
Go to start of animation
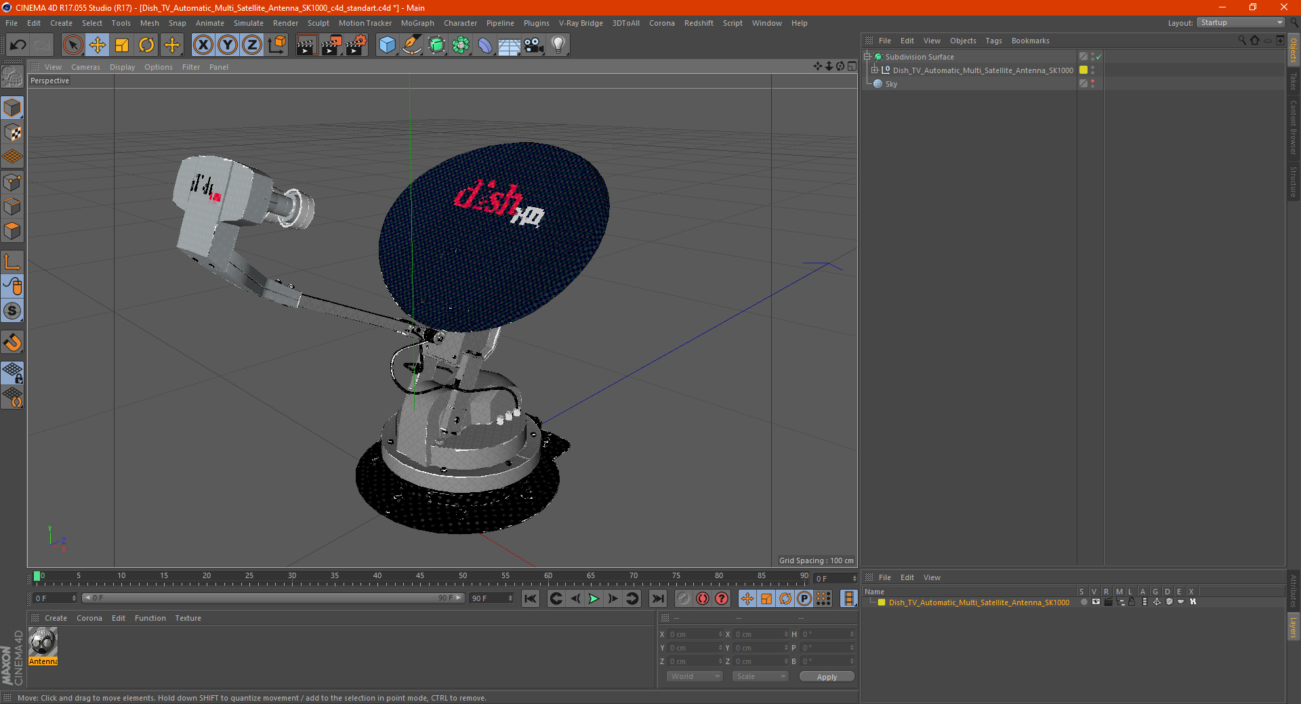[x=531, y=598]
